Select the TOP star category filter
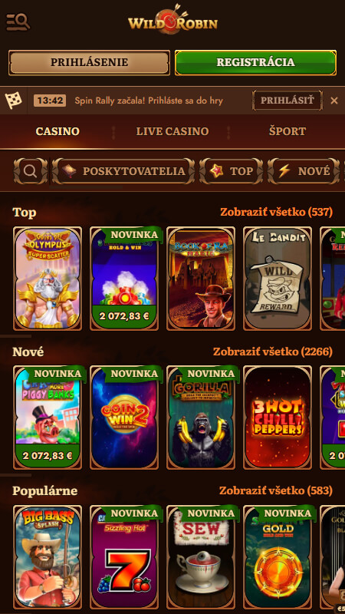The width and height of the screenshot is (345, 614). [x=231, y=171]
